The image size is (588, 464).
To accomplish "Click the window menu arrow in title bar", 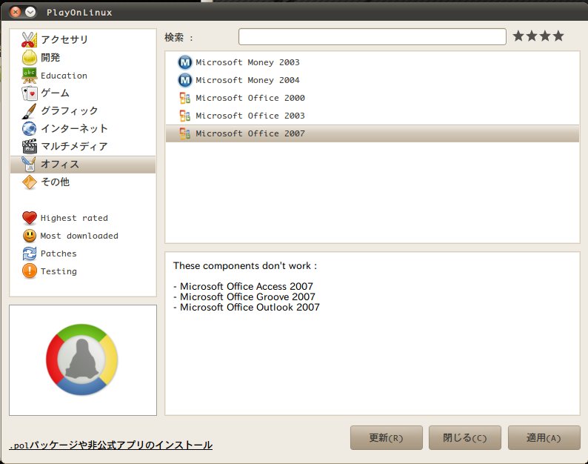I will coord(31,12).
